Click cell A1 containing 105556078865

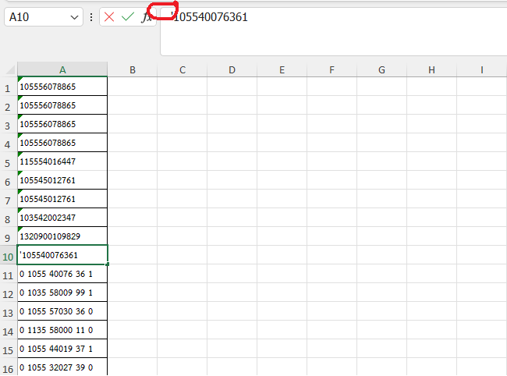click(x=62, y=87)
